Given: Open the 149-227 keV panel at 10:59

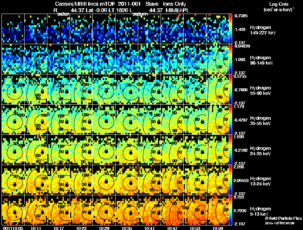Looking at the screenshot, I should 218,29.
